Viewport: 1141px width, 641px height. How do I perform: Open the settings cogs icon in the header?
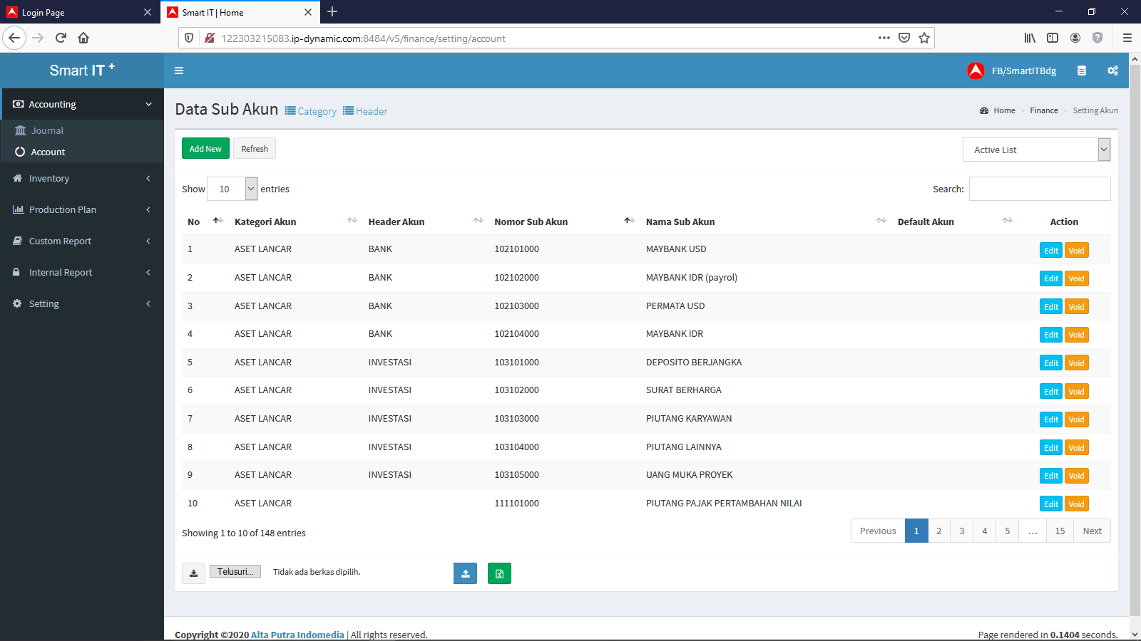(x=1112, y=71)
